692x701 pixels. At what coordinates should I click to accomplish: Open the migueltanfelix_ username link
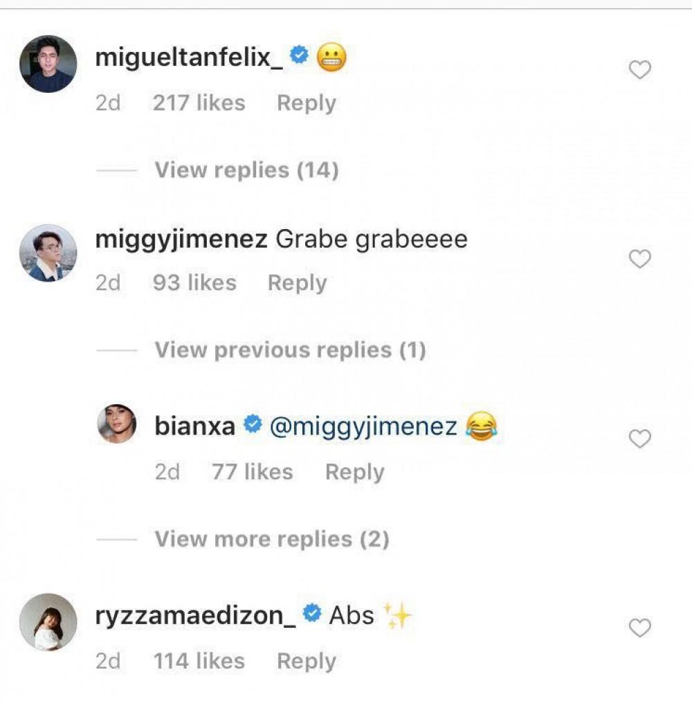point(189,57)
